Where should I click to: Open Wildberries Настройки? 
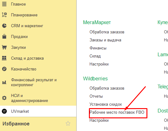[x=99, y=120]
